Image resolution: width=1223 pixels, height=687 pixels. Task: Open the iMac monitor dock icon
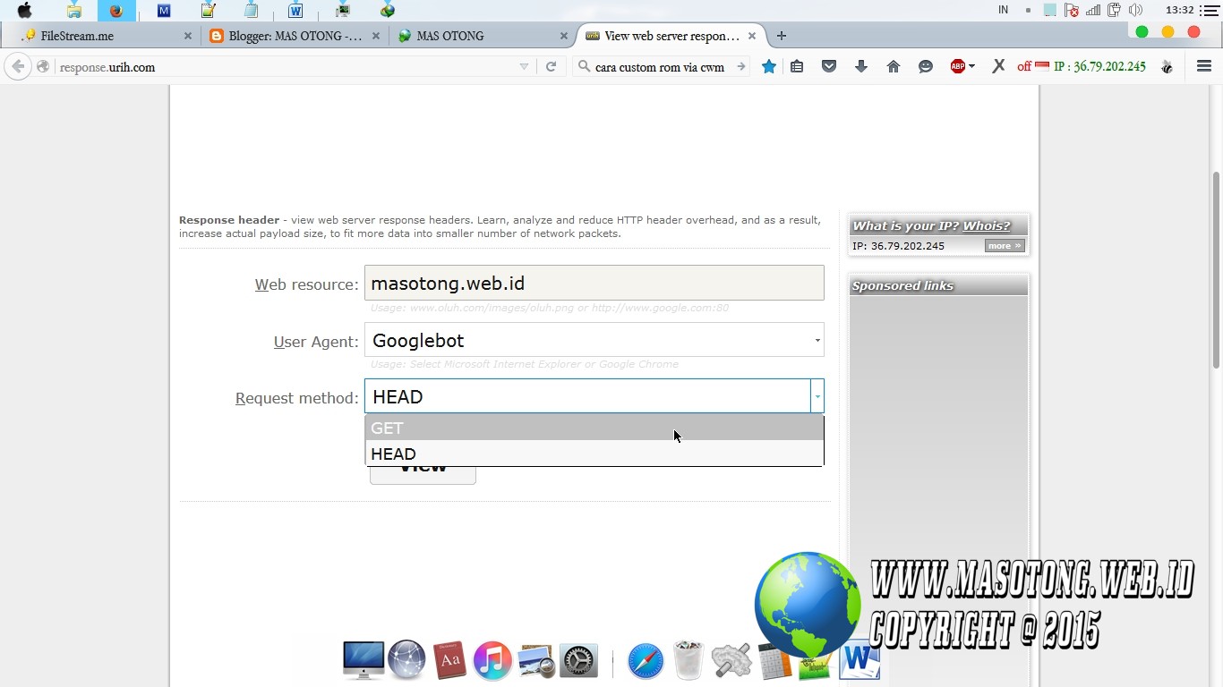coord(363,661)
